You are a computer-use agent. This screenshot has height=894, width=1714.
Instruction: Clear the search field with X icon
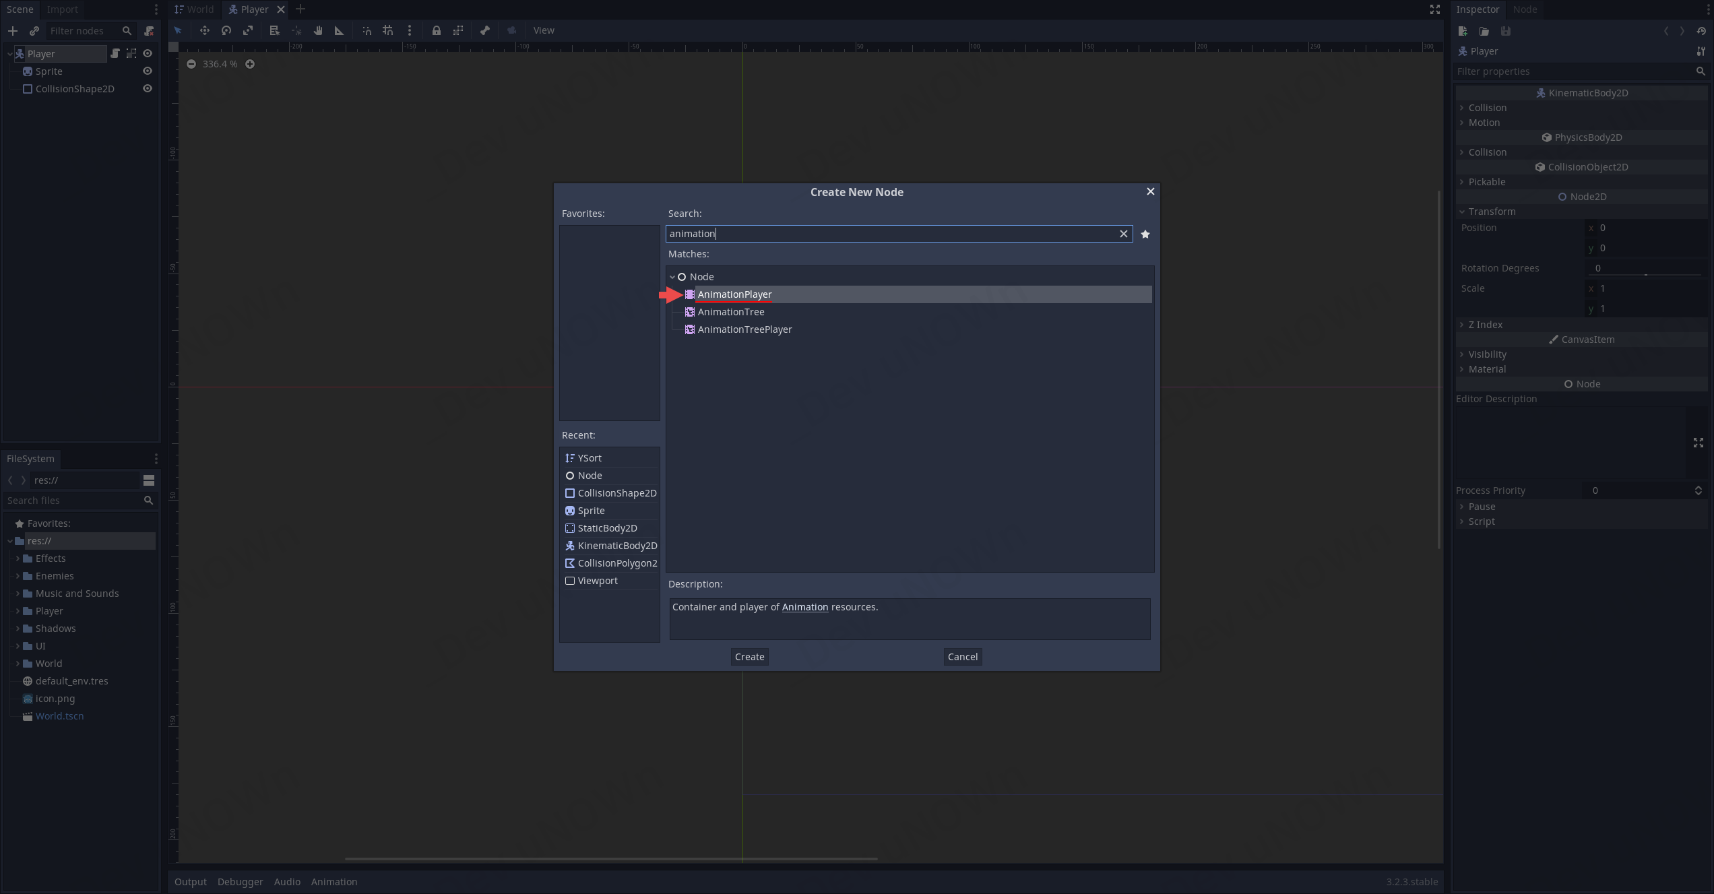tap(1123, 234)
